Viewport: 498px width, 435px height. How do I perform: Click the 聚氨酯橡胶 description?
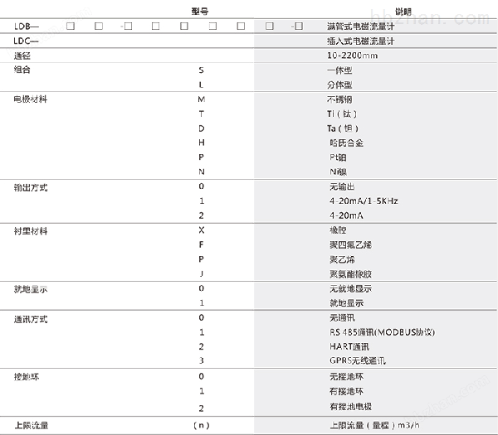[350, 274]
